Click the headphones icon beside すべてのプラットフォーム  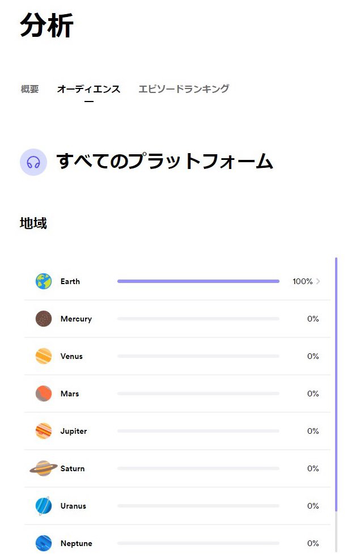pos(33,162)
